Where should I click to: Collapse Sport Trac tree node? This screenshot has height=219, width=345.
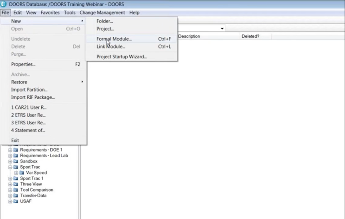coord(10,167)
